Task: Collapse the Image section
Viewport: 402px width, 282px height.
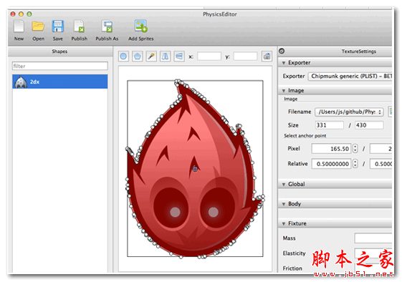Action: [x=284, y=91]
